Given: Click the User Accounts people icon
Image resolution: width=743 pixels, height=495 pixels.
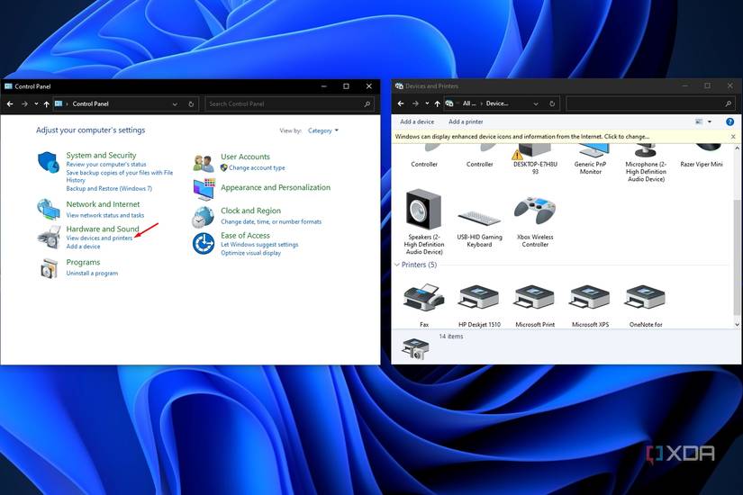Looking at the screenshot, I should tap(204, 163).
